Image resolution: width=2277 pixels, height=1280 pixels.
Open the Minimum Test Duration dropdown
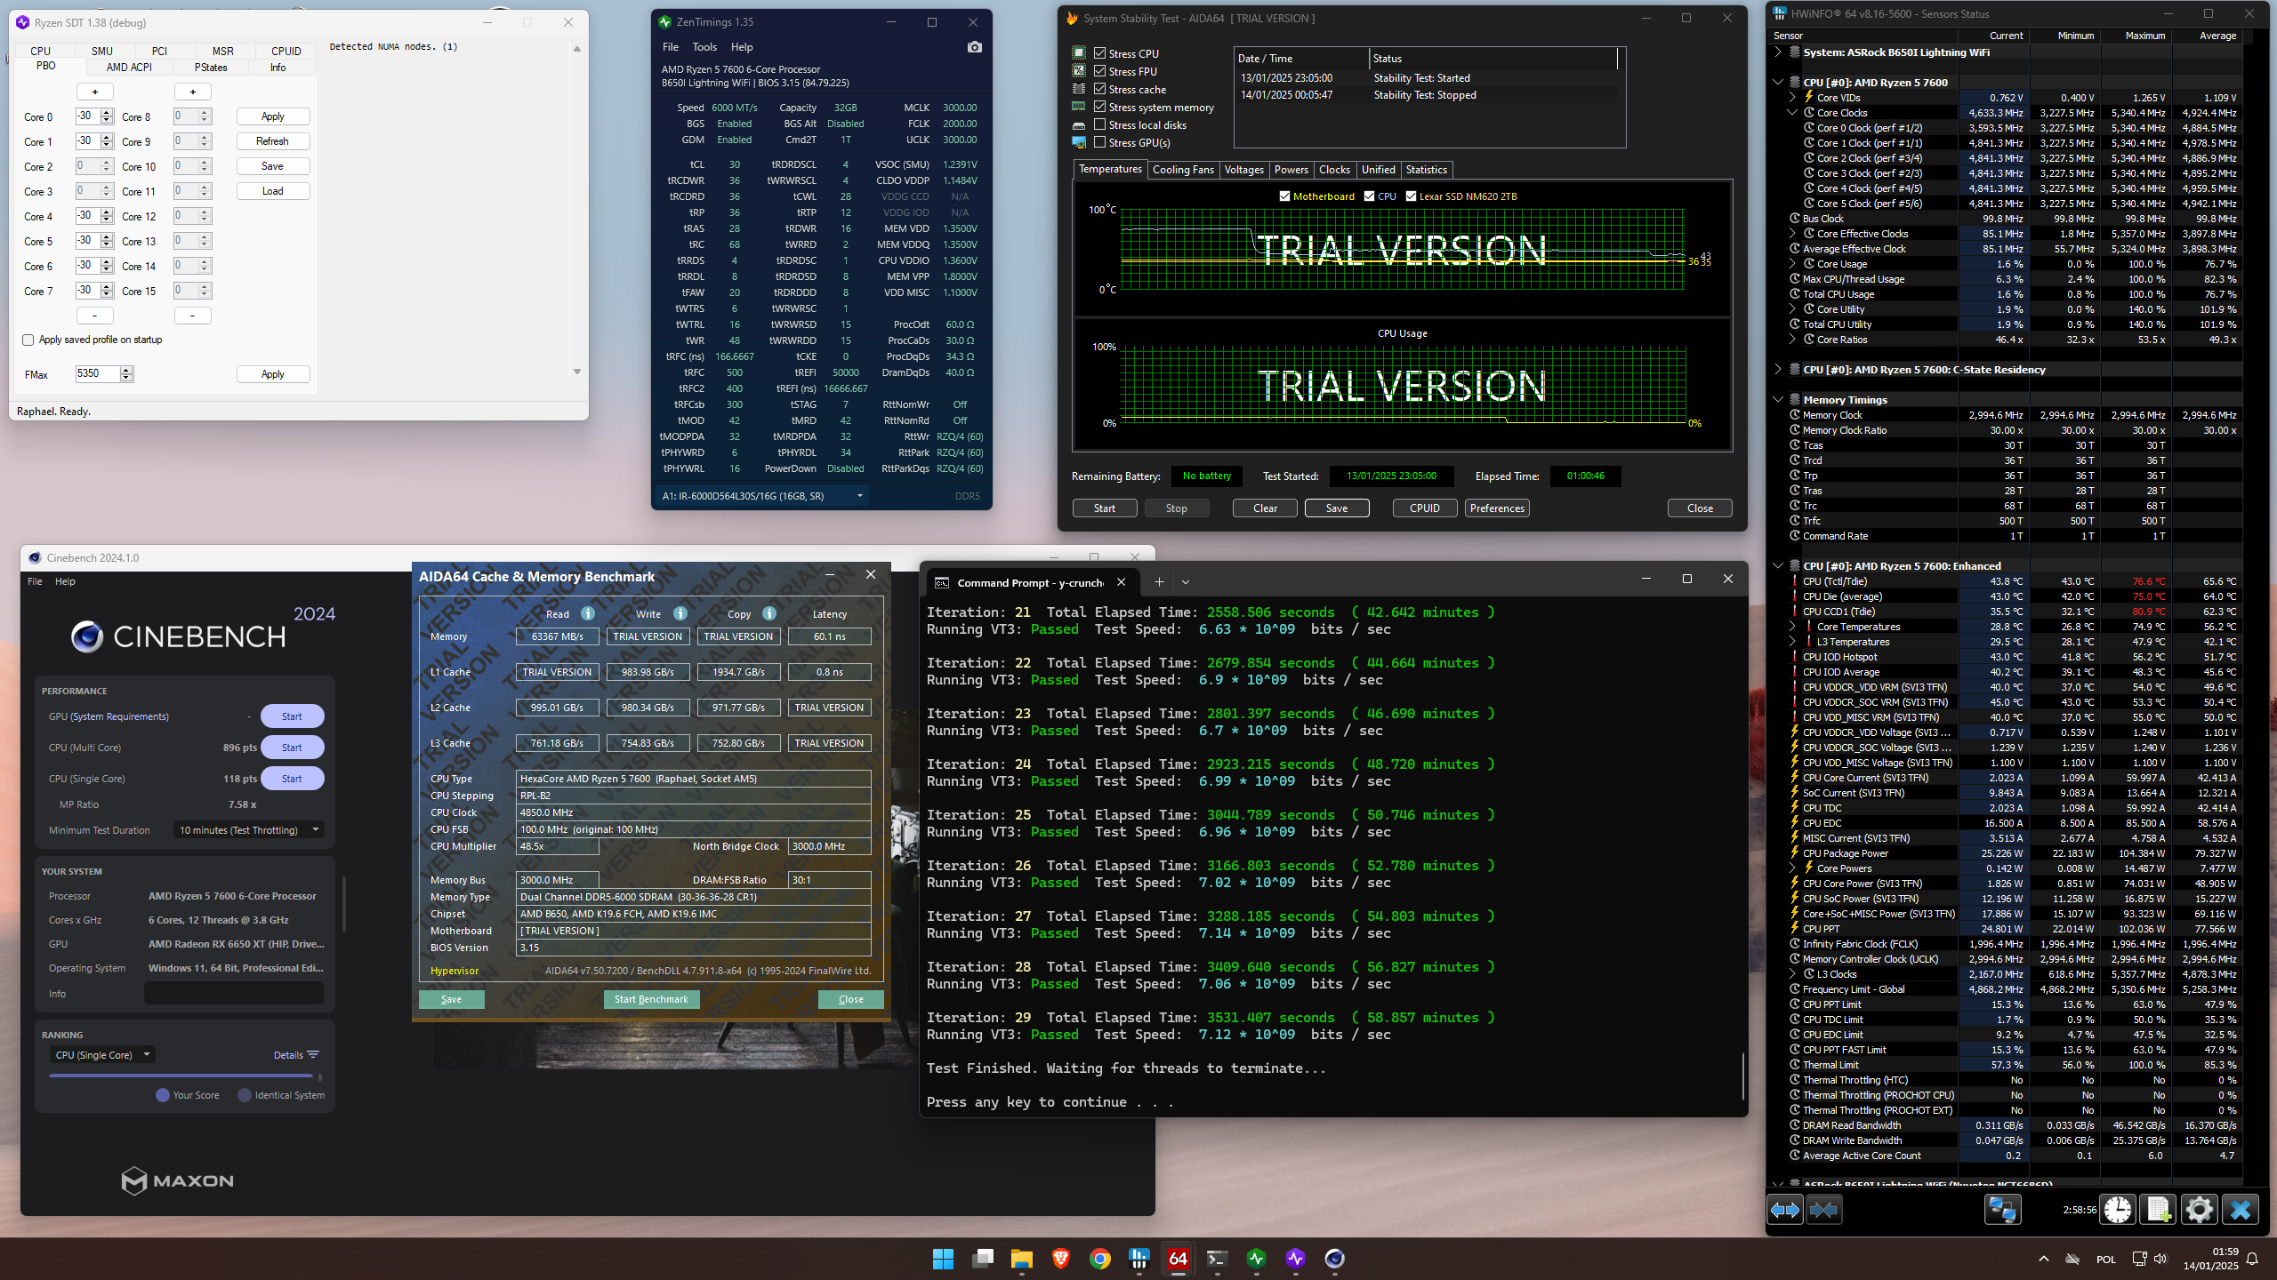click(248, 830)
